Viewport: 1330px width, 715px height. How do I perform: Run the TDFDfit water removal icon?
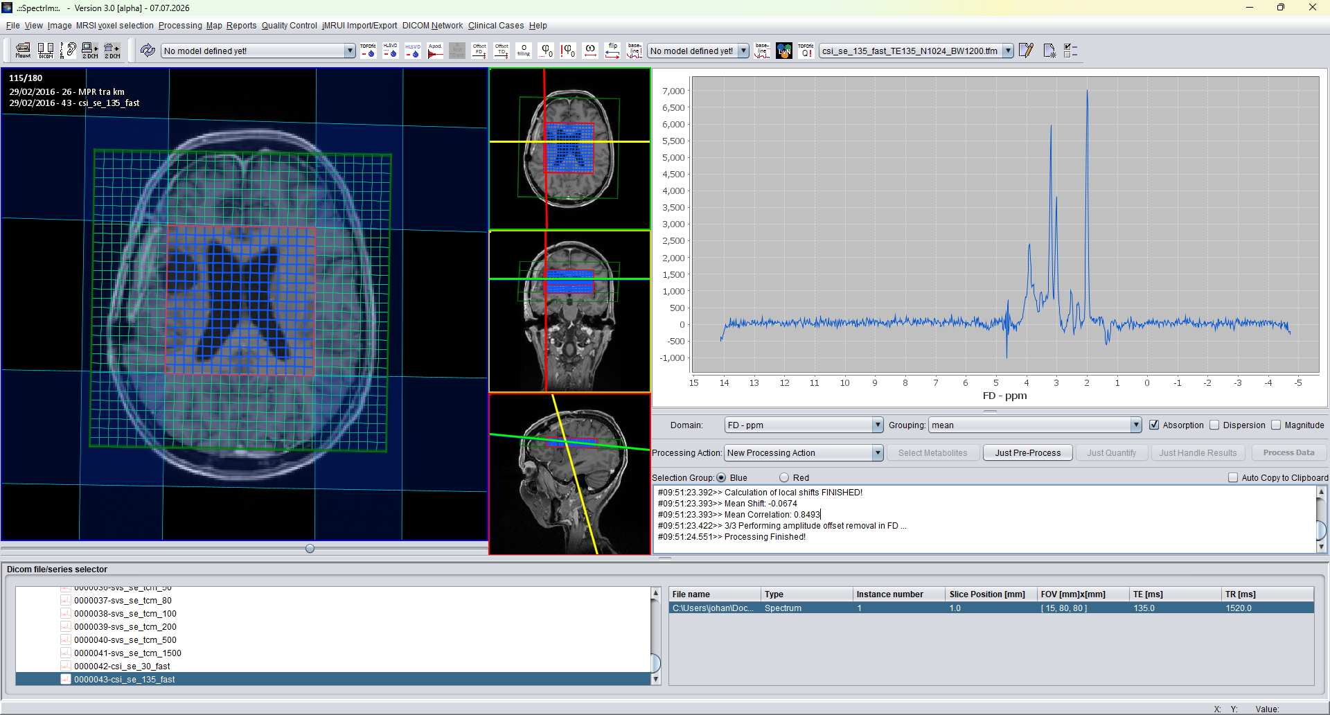[368, 51]
